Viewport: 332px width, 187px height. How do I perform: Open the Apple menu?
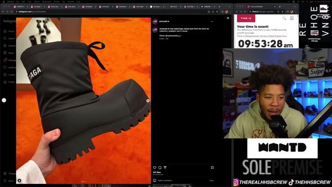pos(4,2)
